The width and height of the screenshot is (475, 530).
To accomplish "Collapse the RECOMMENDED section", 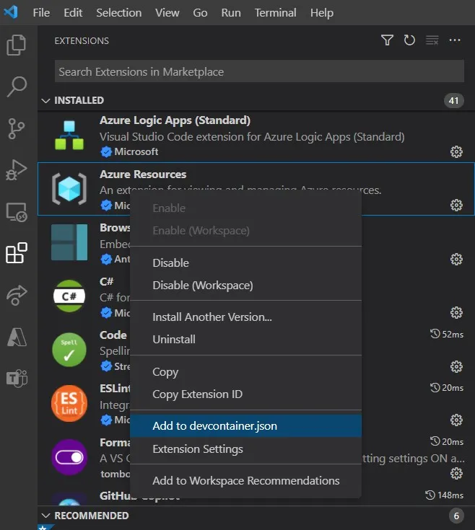I will 45,516.
